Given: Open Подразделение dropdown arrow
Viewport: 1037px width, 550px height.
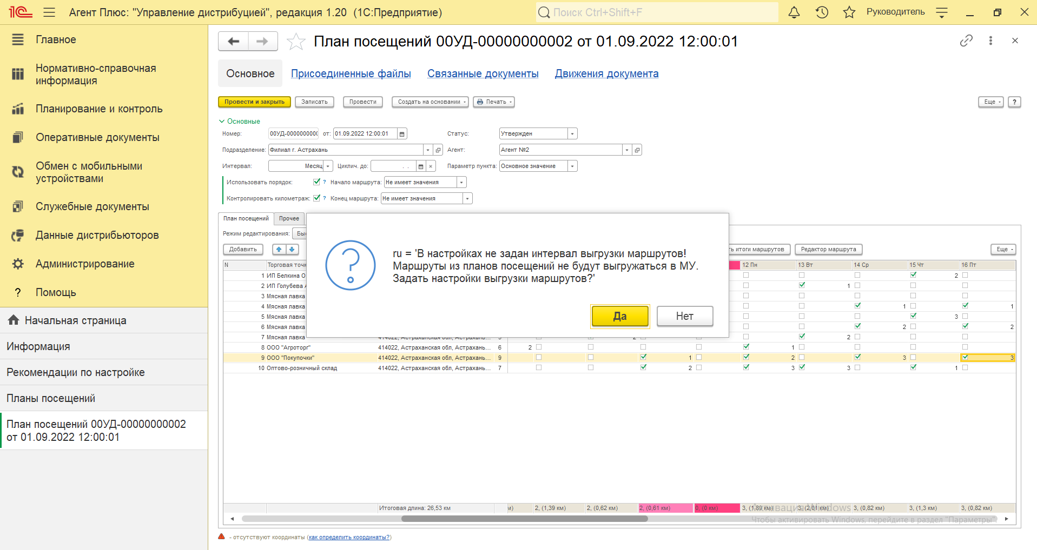Looking at the screenshot, I should coord(428,150).
